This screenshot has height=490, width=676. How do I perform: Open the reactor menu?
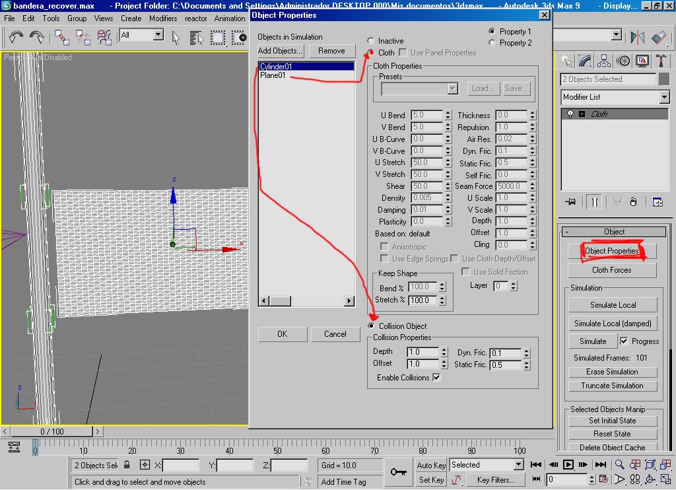195,18
